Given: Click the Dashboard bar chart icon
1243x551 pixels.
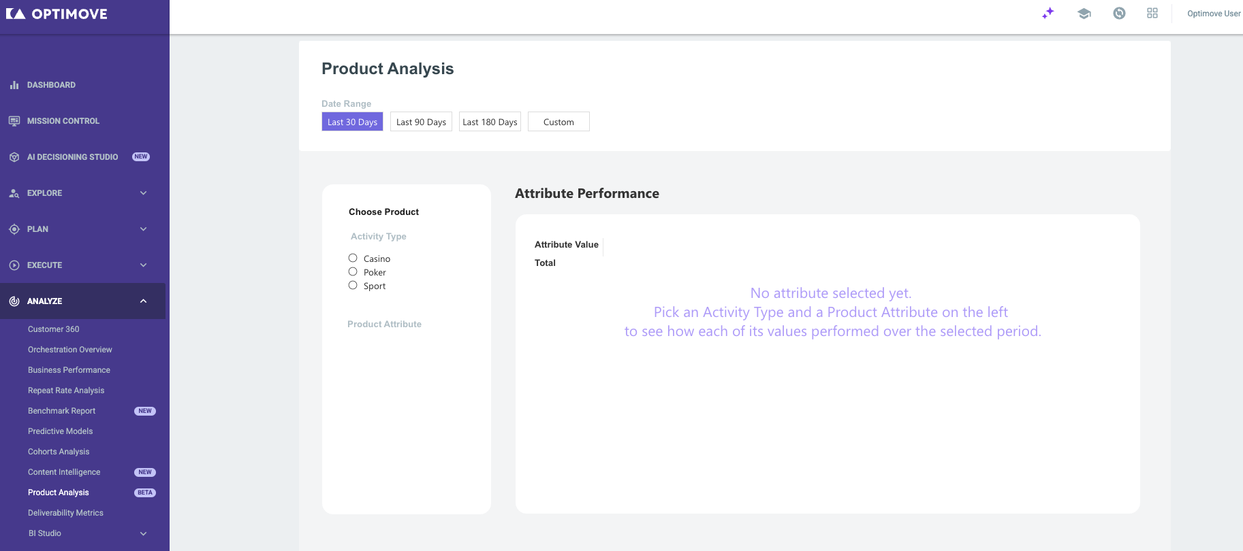Looking at the screenshot, I should 14,85.
